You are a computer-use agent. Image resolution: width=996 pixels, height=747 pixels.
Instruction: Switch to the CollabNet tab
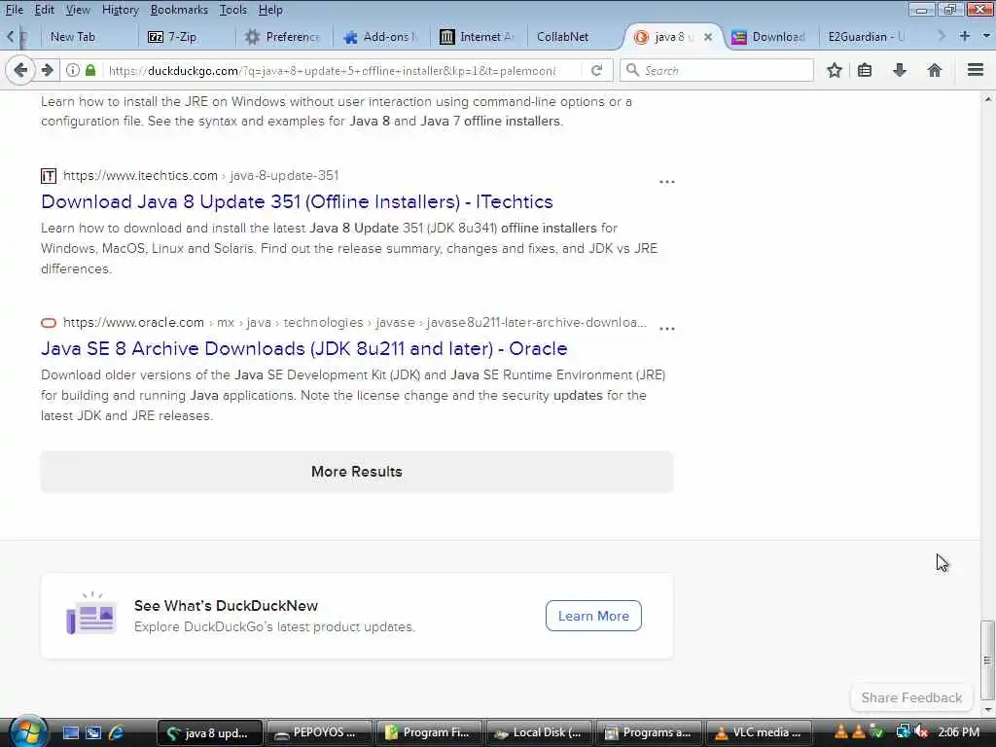coord(575,37)
